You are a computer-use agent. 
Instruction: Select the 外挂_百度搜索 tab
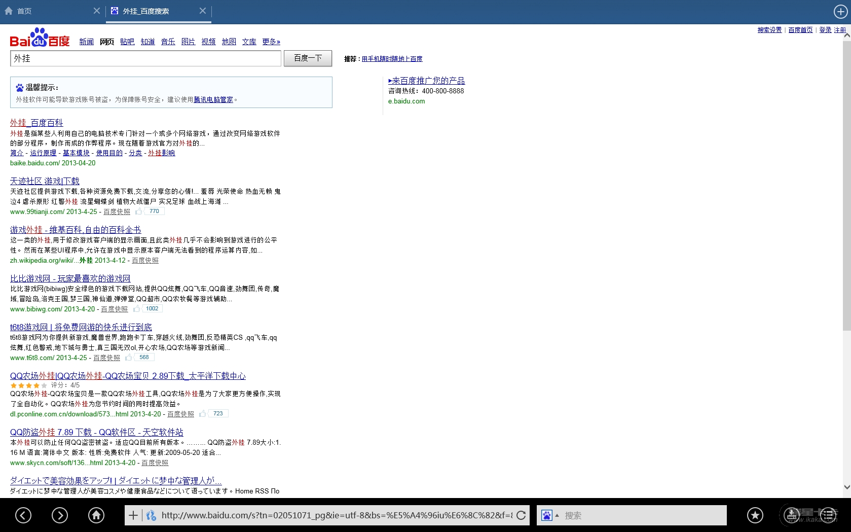coord(159,11)
